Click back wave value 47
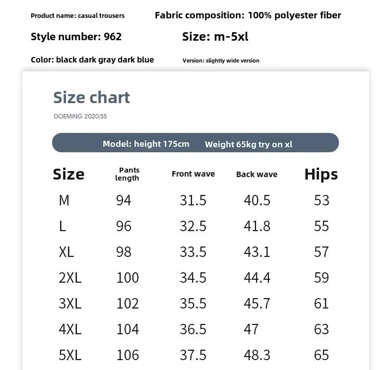392x370 pixels. point(251,329)
